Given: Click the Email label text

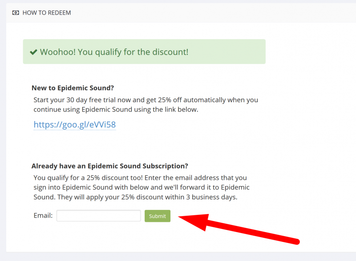Looking at the screenshot, I should tap(43, 216).
